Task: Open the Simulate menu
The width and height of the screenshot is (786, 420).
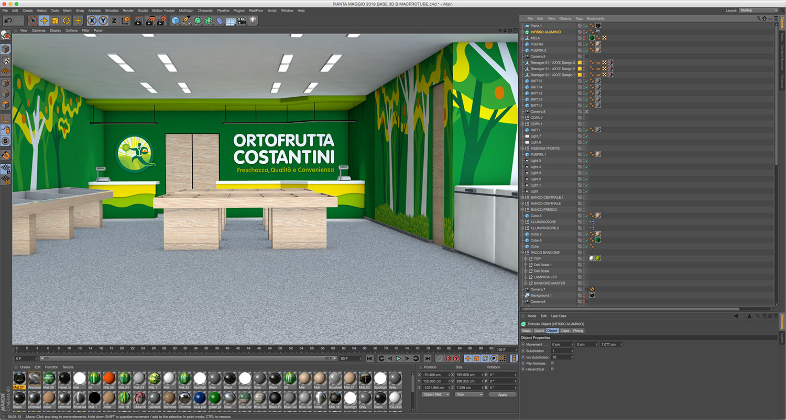Action: [112, 10]
